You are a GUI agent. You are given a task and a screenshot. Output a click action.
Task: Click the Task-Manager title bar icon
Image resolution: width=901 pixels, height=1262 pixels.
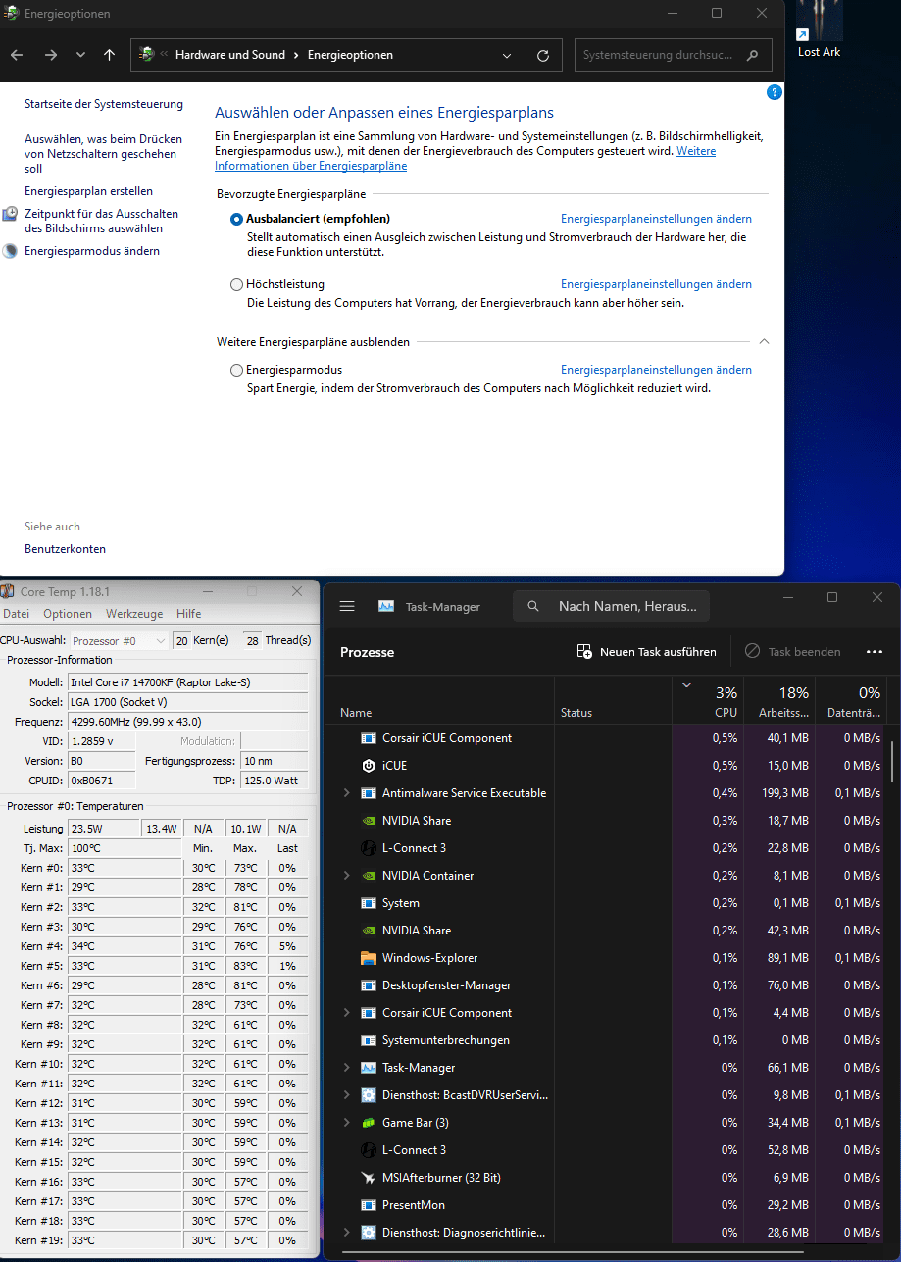coord(386,606)
